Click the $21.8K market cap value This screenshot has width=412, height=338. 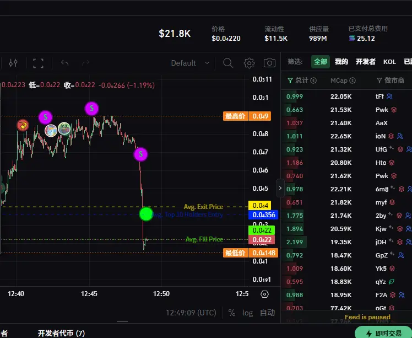click(x=175, y=34)
